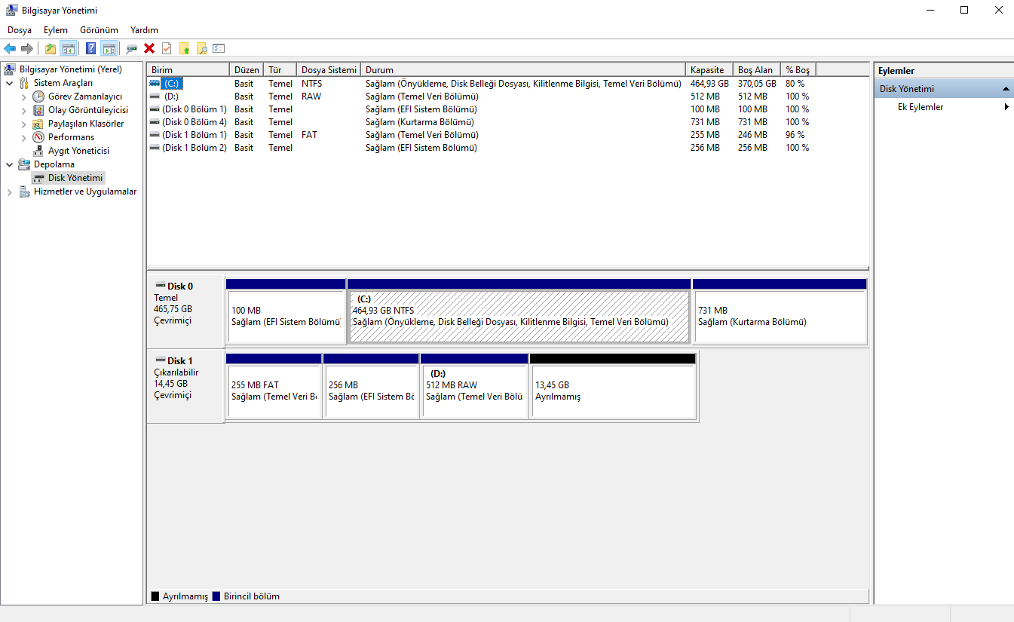1014x622 pixels.
Task: Click the yellow page with green arrow icon
Action: pyautogui.click(x=184, y=49)
